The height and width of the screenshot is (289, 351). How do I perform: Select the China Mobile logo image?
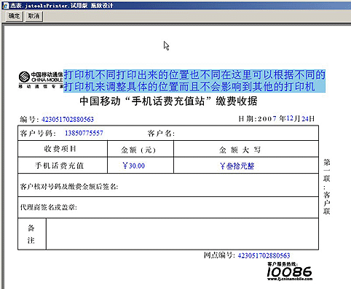(41, 80)
